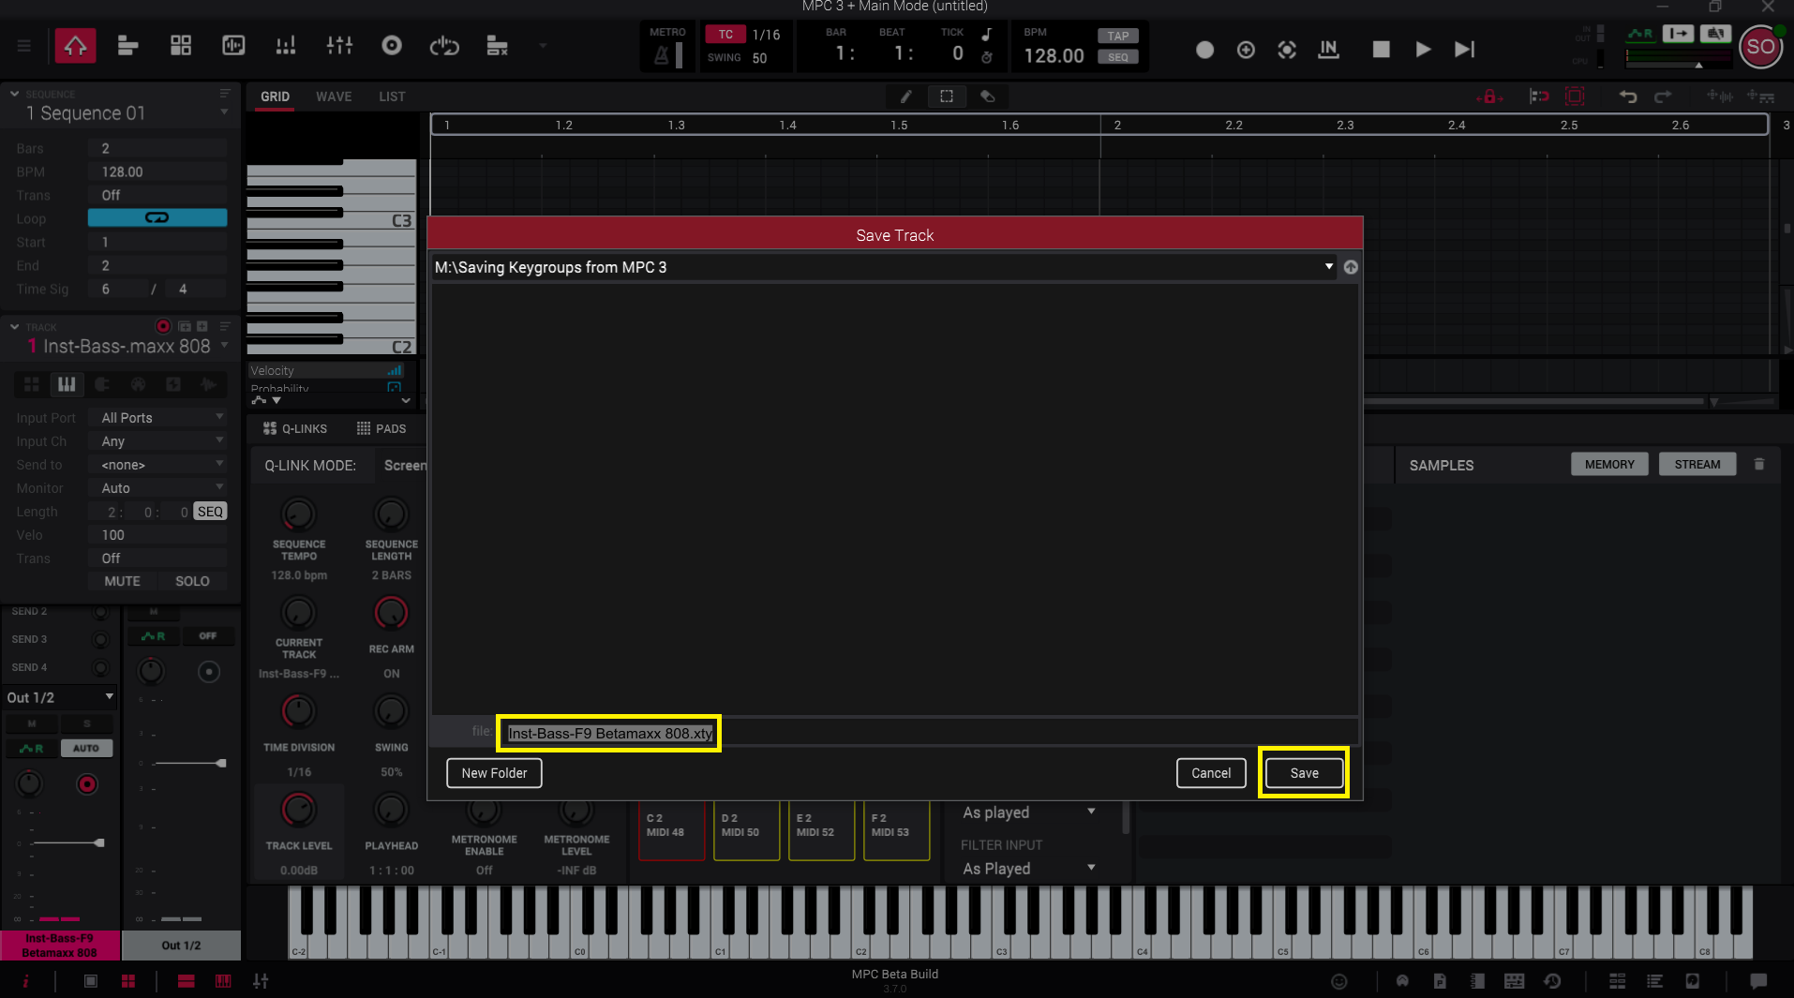Select the MEMORY samples tab
1794x998 pixels.
coord(1609,464)
